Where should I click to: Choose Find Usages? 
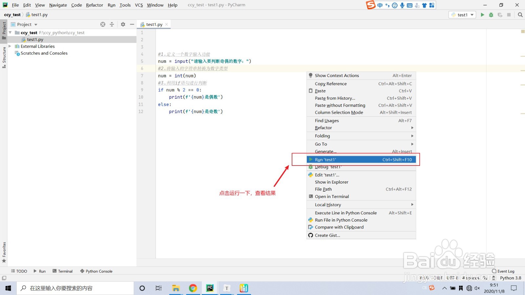(x=361, y=121)
